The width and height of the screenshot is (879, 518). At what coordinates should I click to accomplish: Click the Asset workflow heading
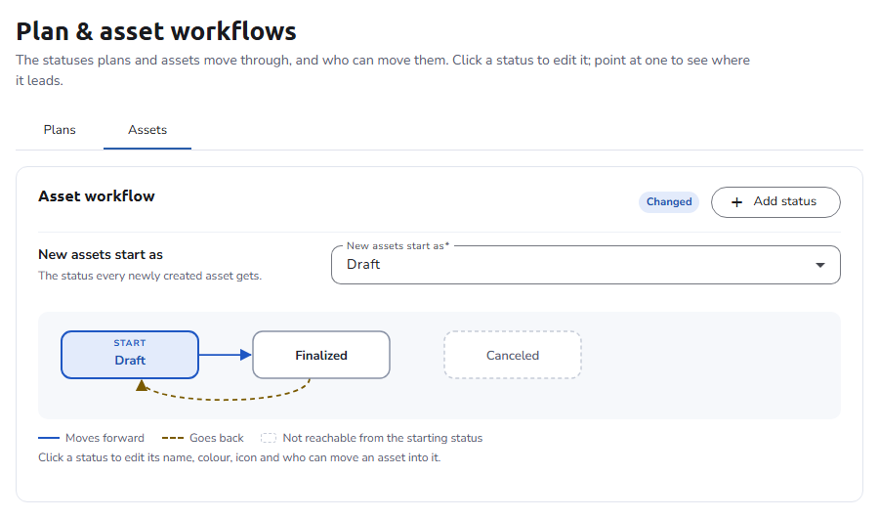pyautogui.click(x=97, y=196)
